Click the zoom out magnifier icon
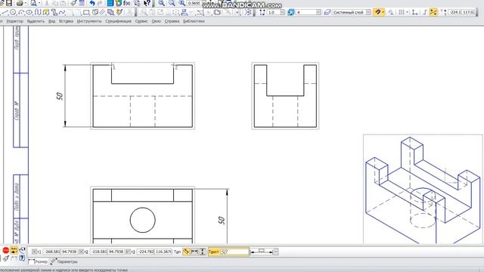The width and height of the screenshot is (484, 272). (x=172, y=3)
